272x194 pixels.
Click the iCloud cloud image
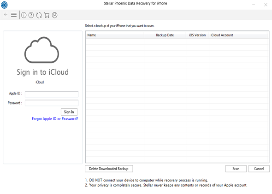coord(41,50)
